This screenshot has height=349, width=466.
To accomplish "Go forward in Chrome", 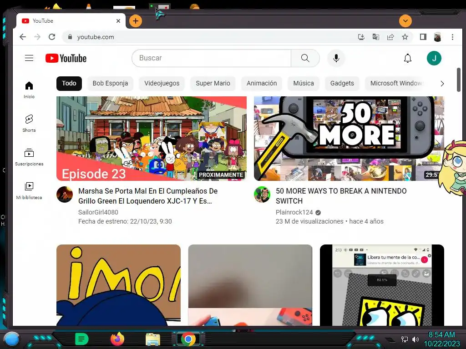I will (37, 37).
